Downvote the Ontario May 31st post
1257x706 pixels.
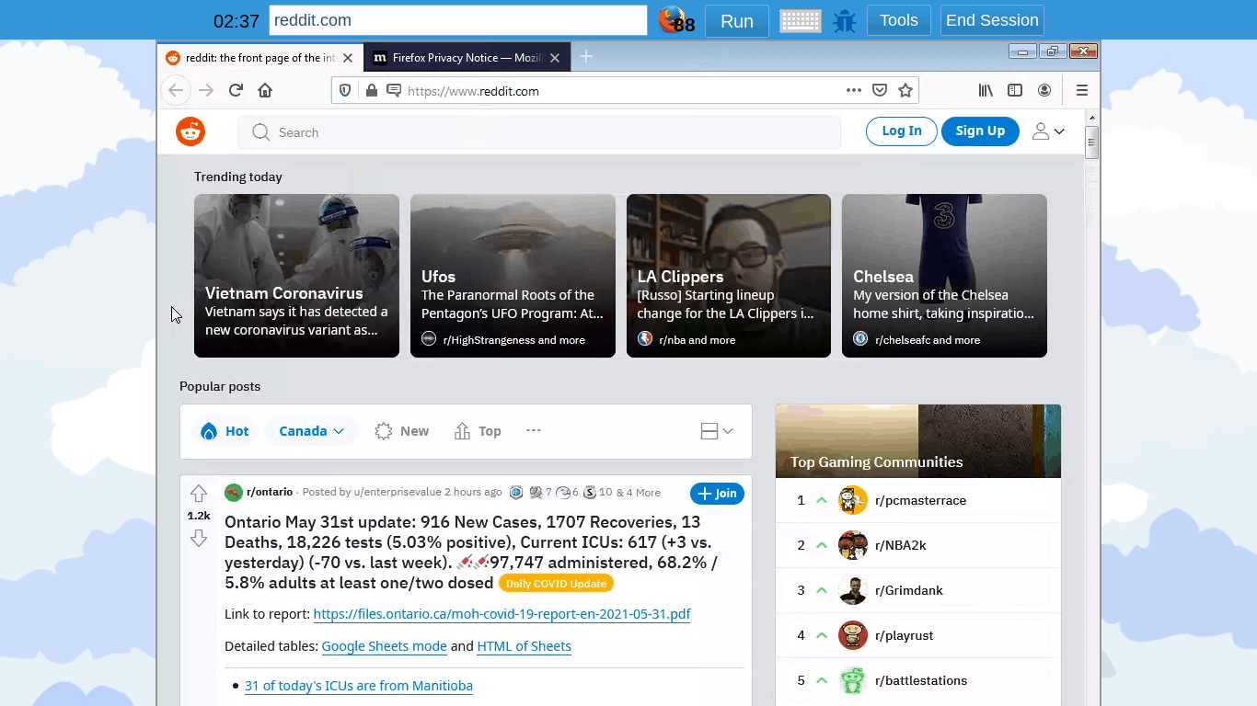(x=199, y=538)
